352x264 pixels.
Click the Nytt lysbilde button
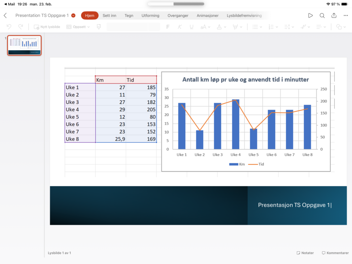(x=47, y=27)
